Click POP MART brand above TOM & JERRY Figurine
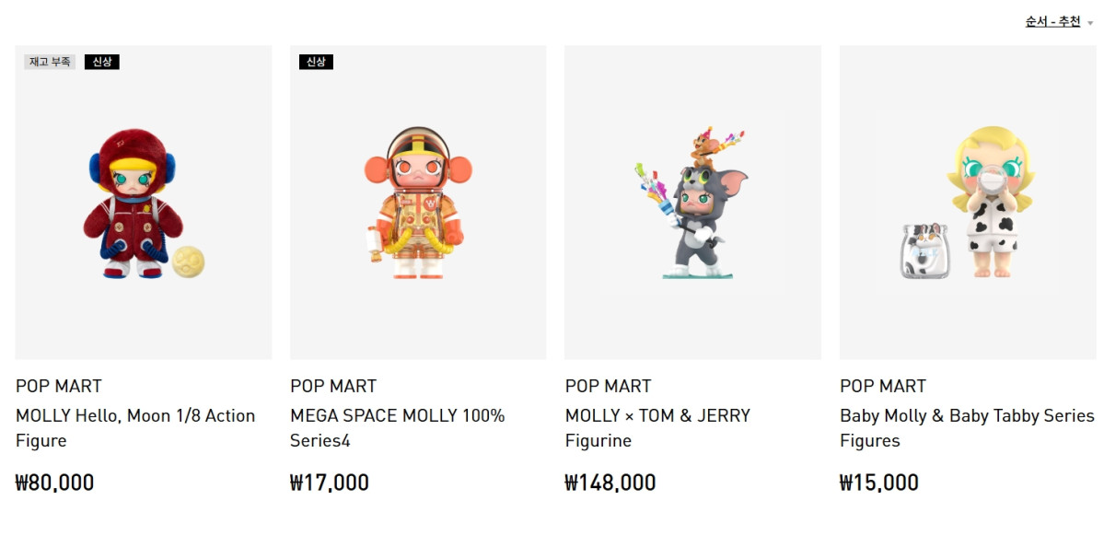 coord(609,386)
